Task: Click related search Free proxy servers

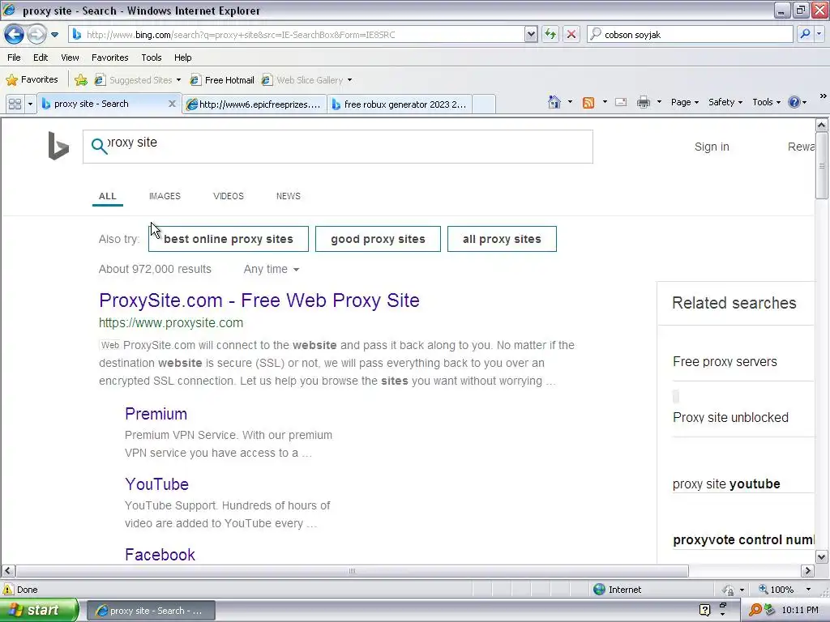Action: [725, 362]
